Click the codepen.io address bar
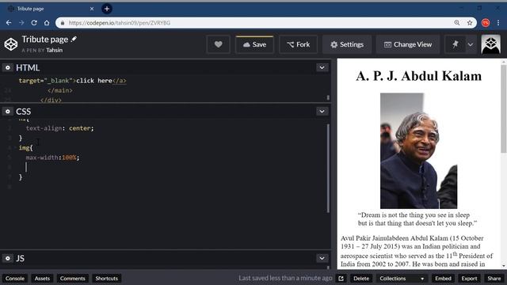The image size is (507, 285). (255, 23)
